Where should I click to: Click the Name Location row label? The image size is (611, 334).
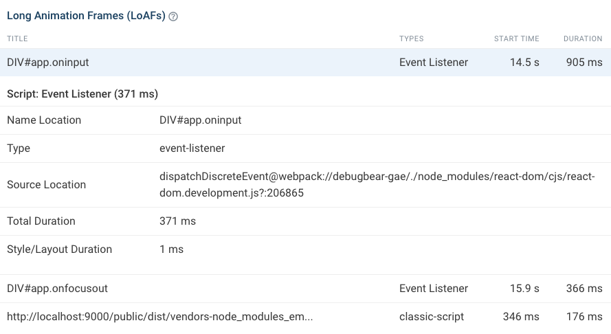pyautogui.click(x=44, y=120)
